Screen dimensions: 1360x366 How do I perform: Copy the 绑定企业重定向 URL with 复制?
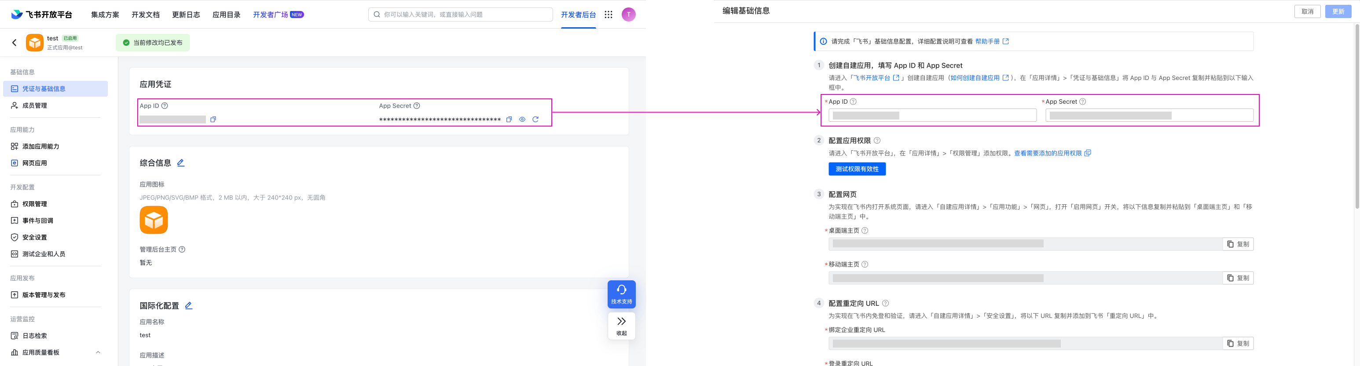tap(1238, 343)
